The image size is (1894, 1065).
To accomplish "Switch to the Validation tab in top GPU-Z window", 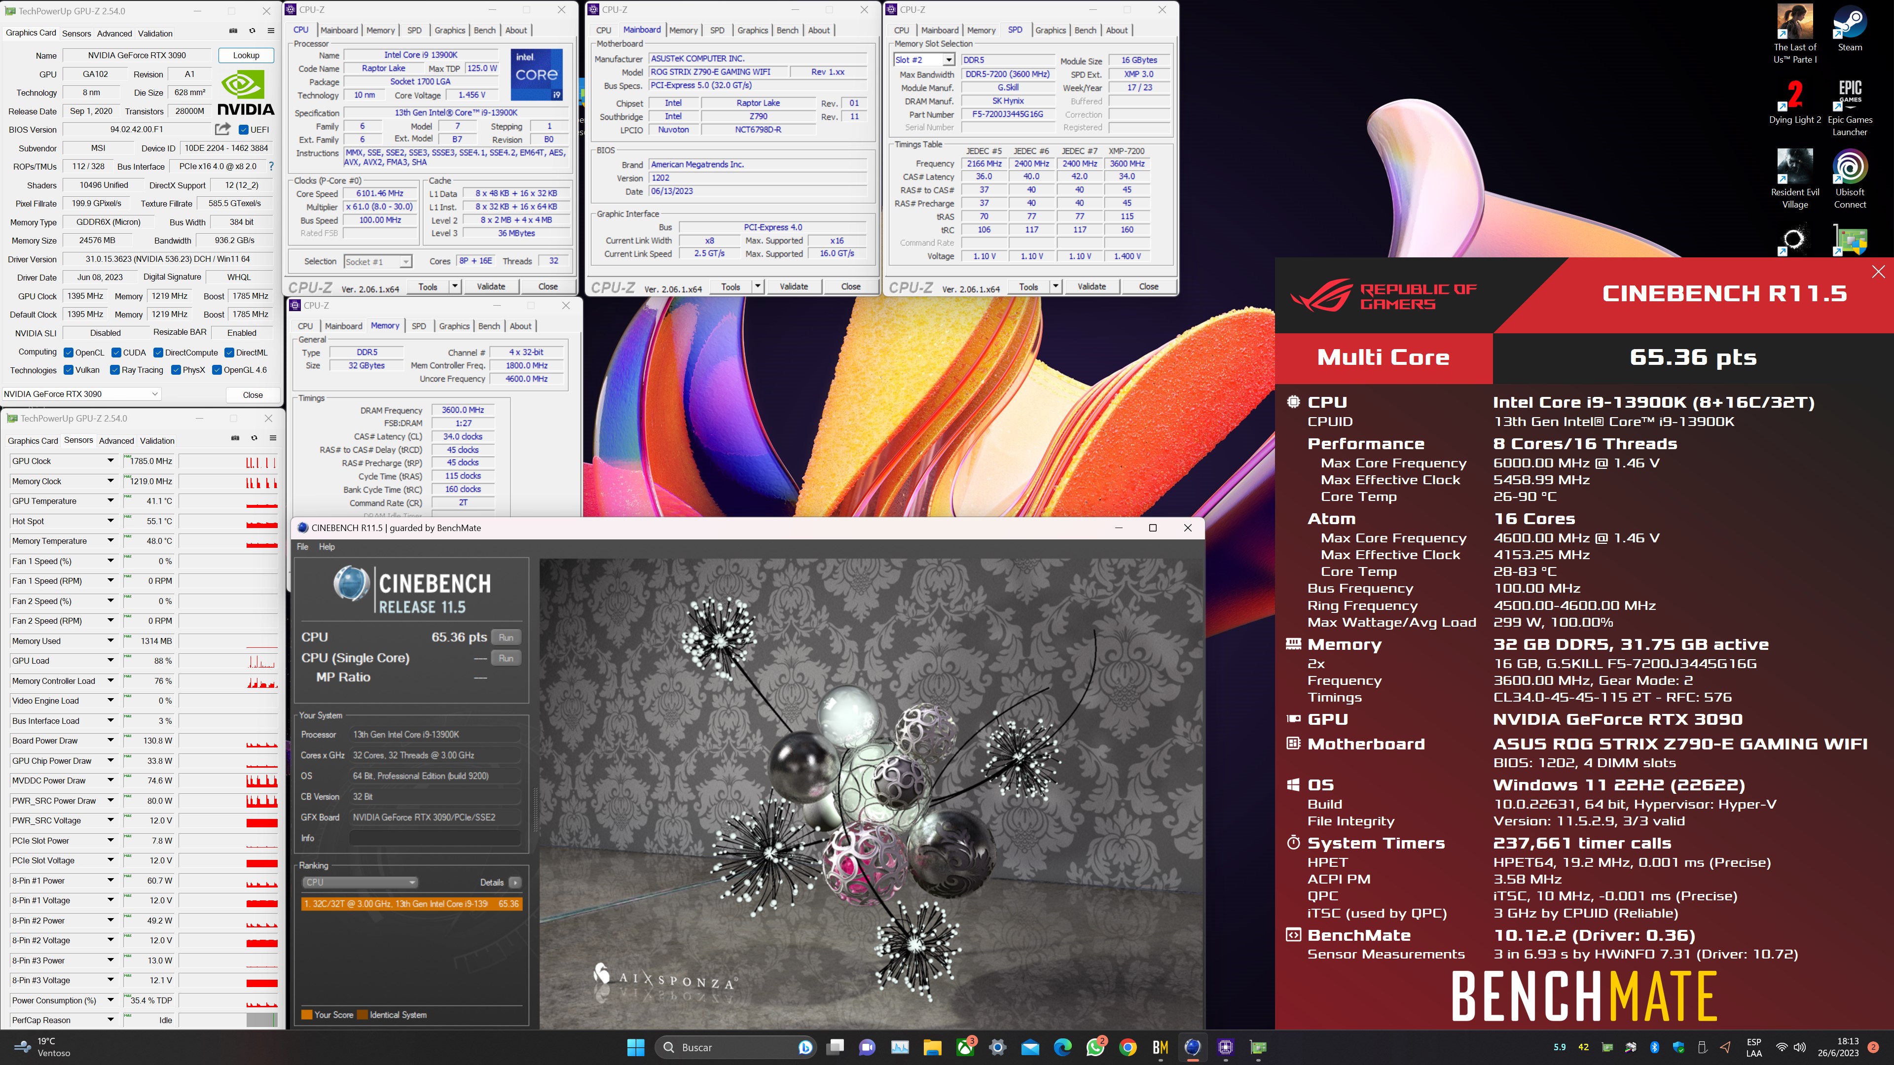I will pos(155,34).
